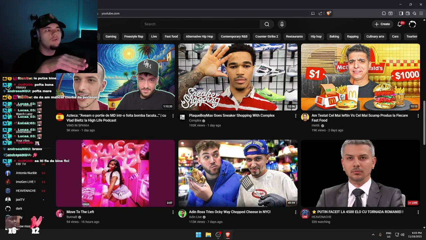Open Sweet Tick pink video thumbnail
The height and width of the screenshot is (240, 426).
click(x=115, y=173)
